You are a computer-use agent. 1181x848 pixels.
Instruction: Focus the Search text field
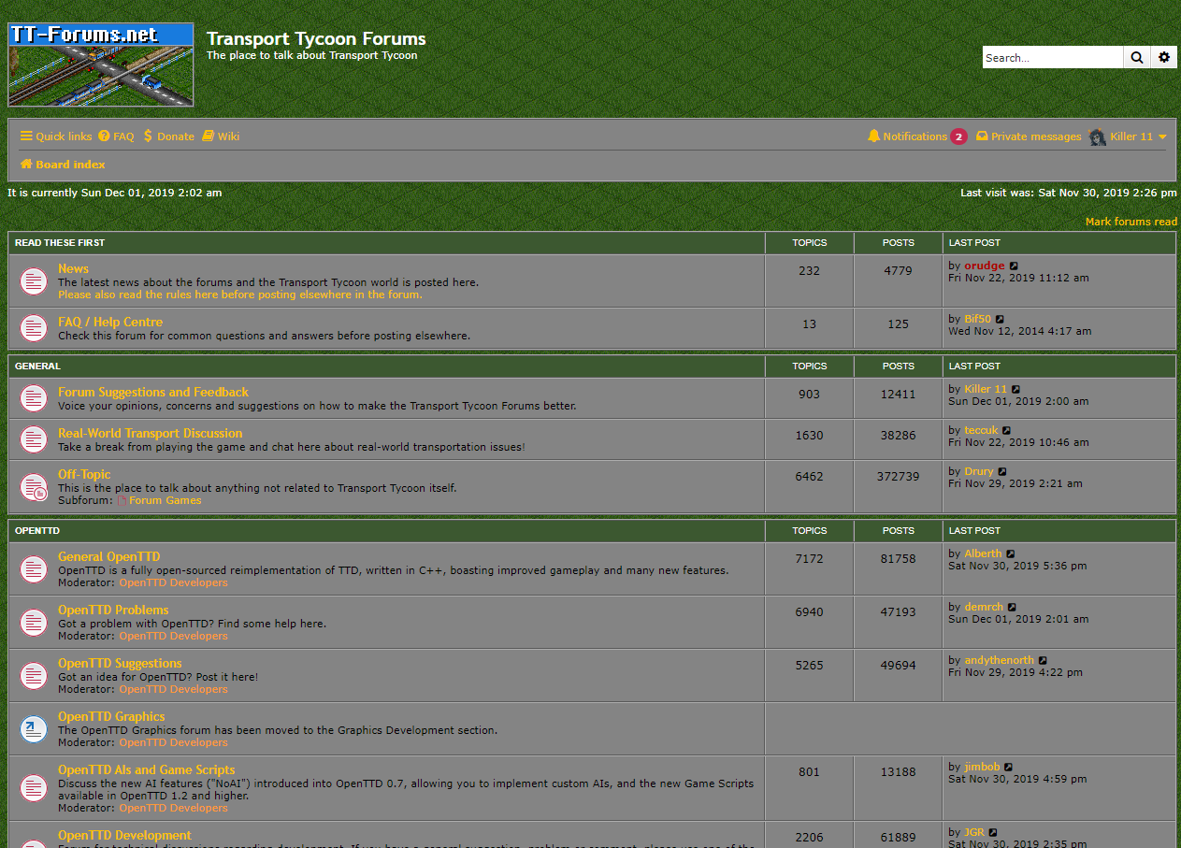(1053, 57)
